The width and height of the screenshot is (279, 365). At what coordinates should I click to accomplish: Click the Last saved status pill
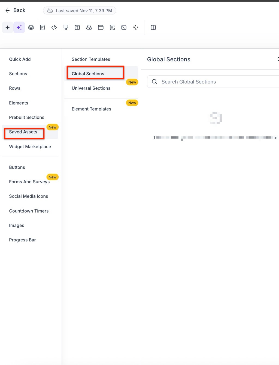(x=80, y=11)
